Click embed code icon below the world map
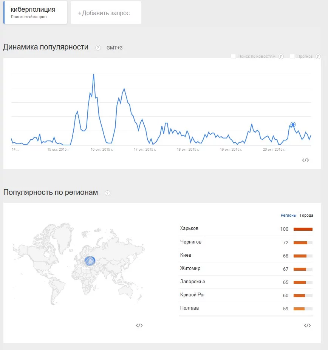The image size is (328, 350). 139,325
